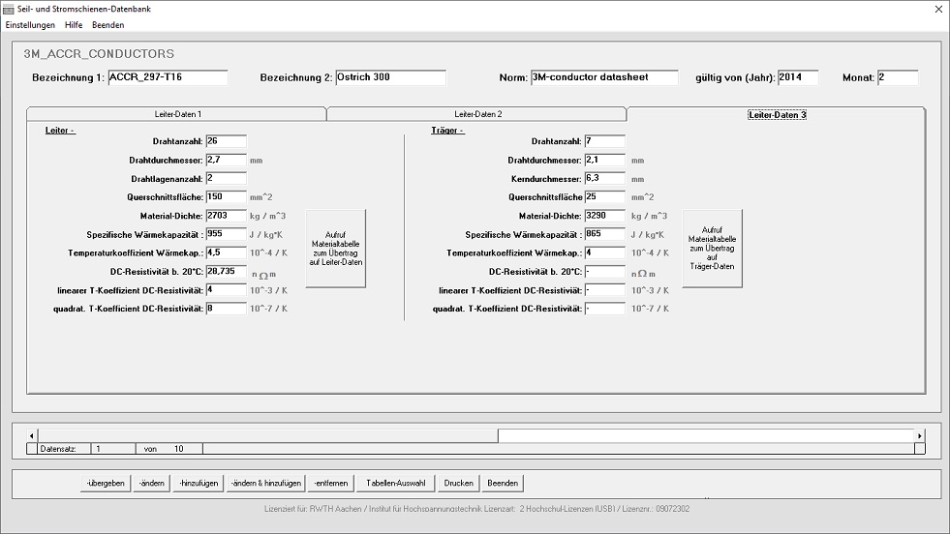Open Tabellen-Auswahl
950x534 pixels.
coord(395,483)
